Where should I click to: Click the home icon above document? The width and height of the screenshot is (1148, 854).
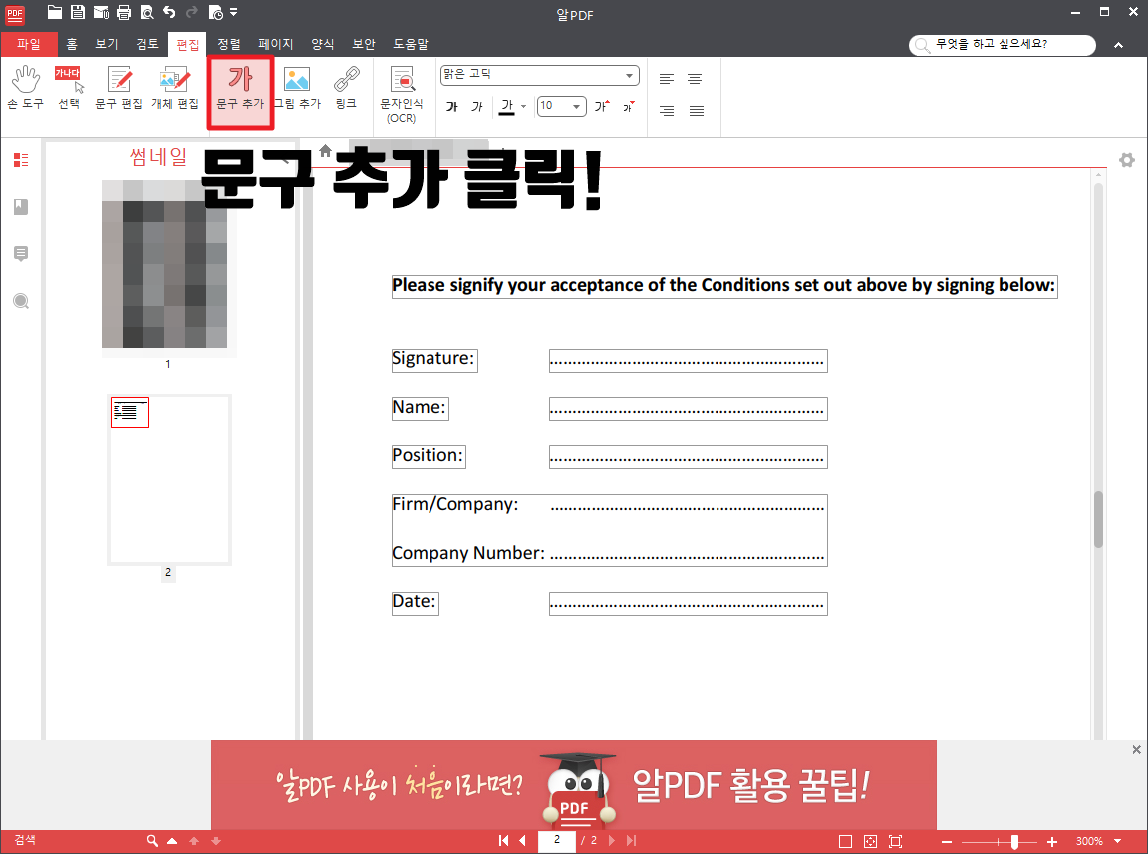[325, 150]
